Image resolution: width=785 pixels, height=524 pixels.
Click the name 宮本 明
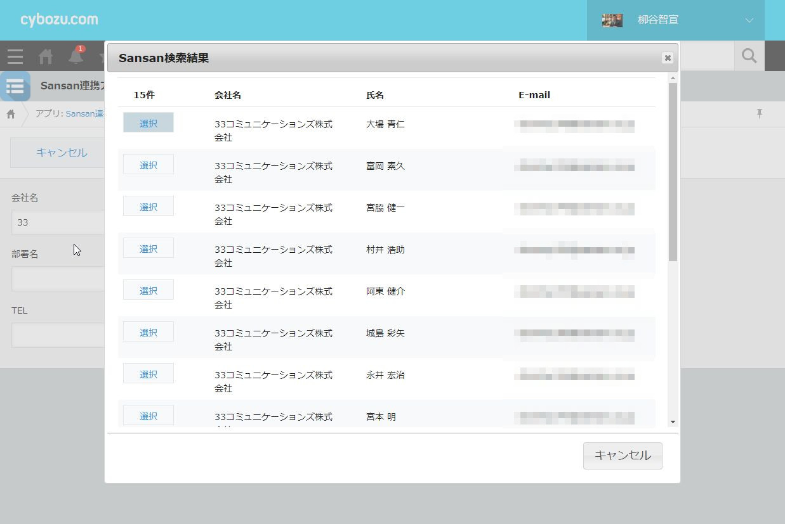[x=381, y=417]
